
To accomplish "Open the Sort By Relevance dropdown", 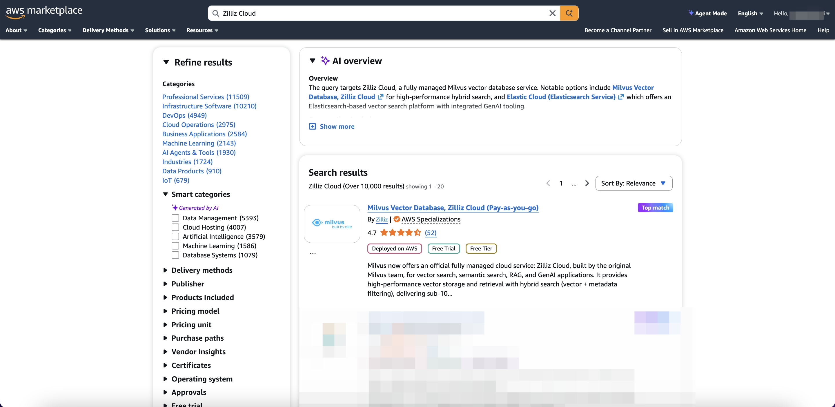I will 634,183.
